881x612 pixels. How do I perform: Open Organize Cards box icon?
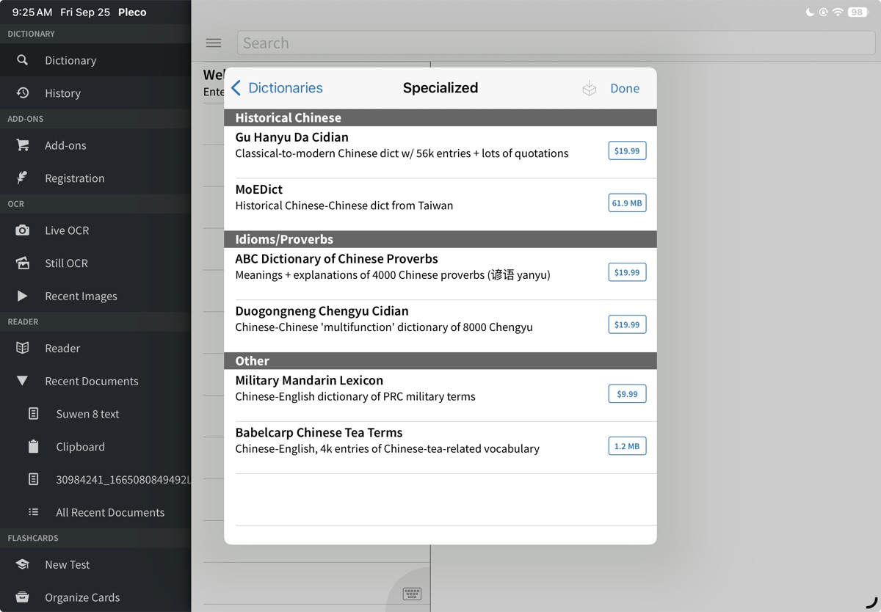tap(23, 597)
